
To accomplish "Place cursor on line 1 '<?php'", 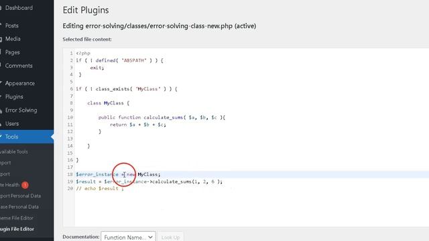I will click(83, 54).
